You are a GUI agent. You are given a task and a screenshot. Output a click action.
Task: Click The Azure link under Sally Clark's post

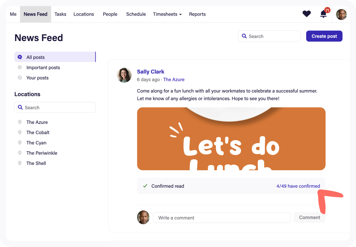pos(174,79)
